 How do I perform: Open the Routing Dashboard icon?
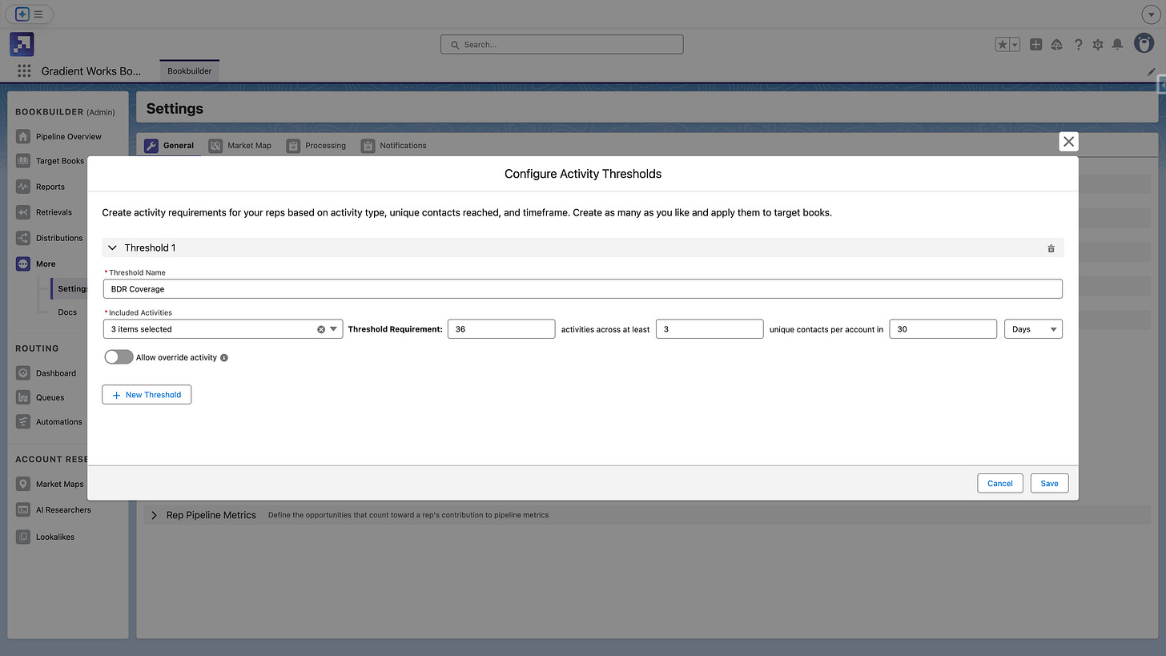pos(23,373)
